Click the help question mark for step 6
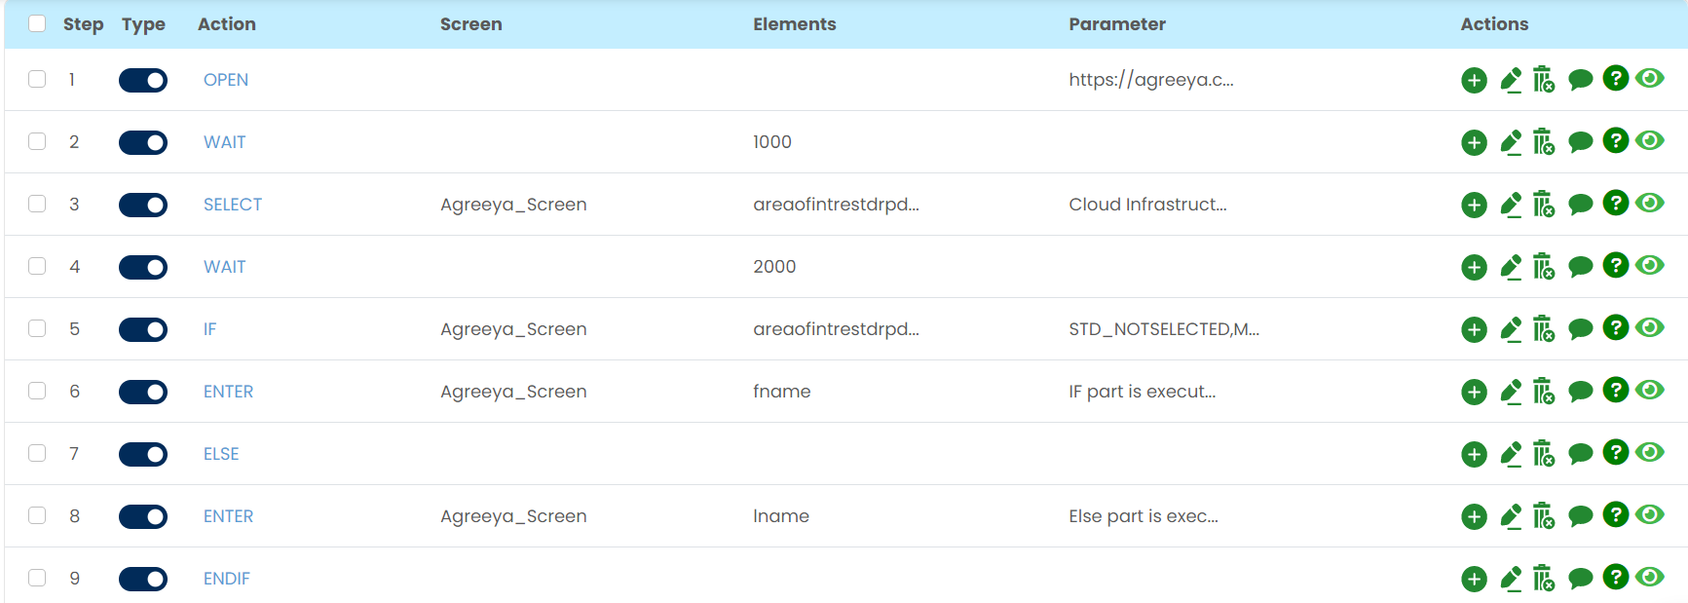The image size is (1688, 603). click(x=1615, y=391)
